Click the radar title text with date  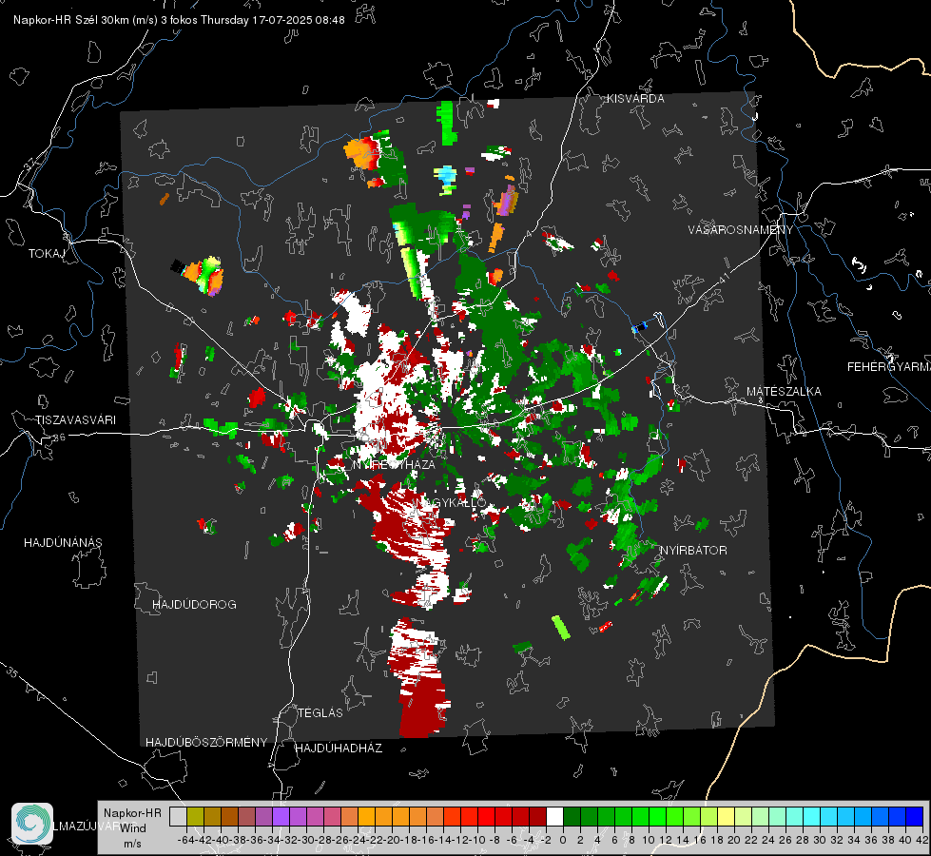[x=179, y=20]
